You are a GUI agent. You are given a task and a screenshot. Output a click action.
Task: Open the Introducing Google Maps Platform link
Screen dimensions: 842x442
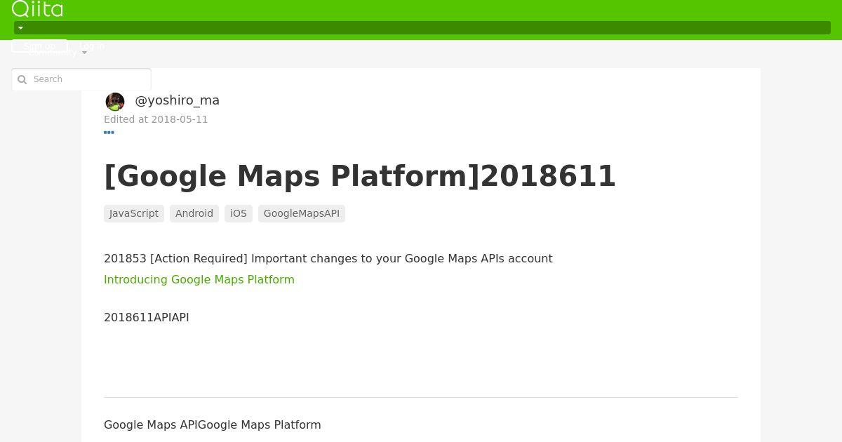(199, 279)
